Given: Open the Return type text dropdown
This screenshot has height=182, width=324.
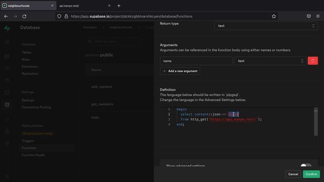Looking at the screenshot, I should tap(265, 26).
